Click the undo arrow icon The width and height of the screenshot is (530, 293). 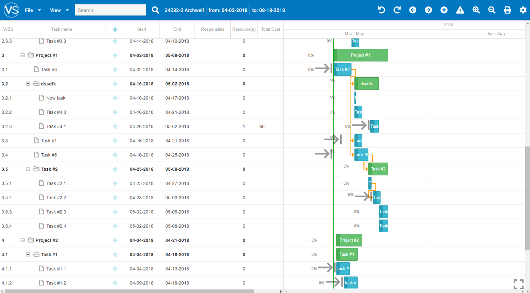click(x=381, y=10)
